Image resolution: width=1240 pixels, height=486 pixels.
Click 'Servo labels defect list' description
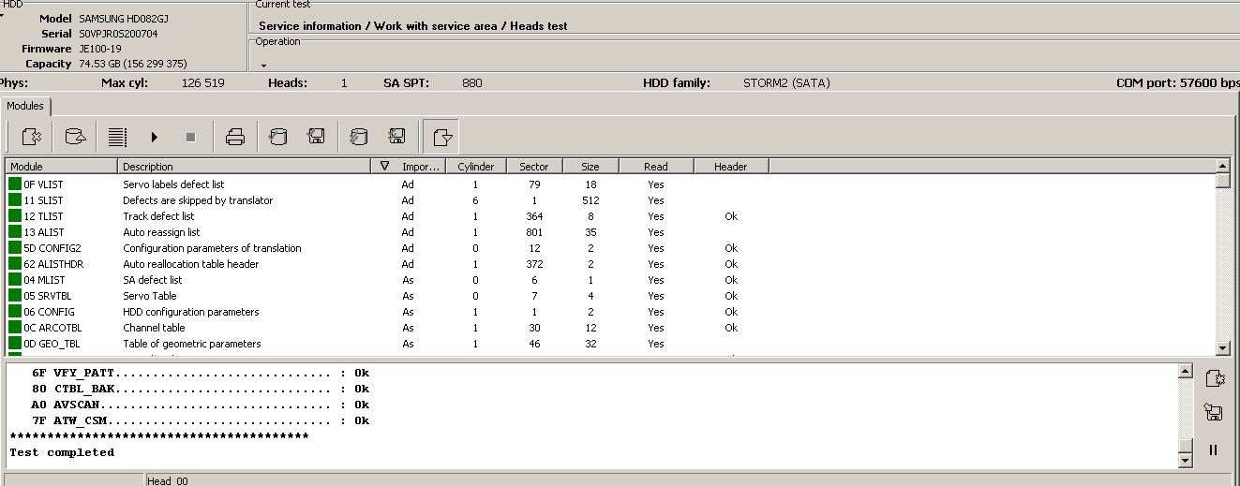tap(173, 184)
